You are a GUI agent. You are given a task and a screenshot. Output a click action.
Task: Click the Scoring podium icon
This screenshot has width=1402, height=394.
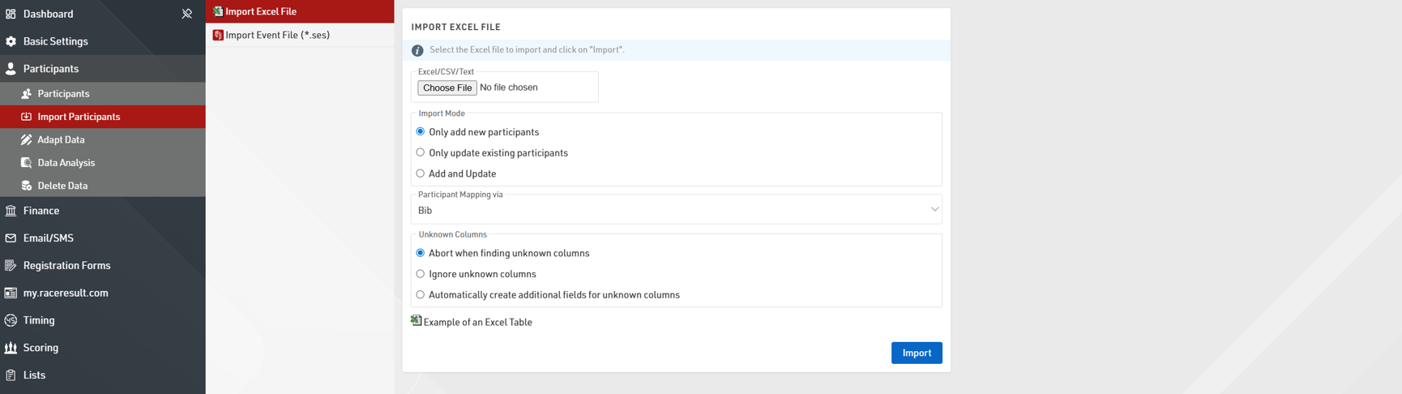coord(11,348)
